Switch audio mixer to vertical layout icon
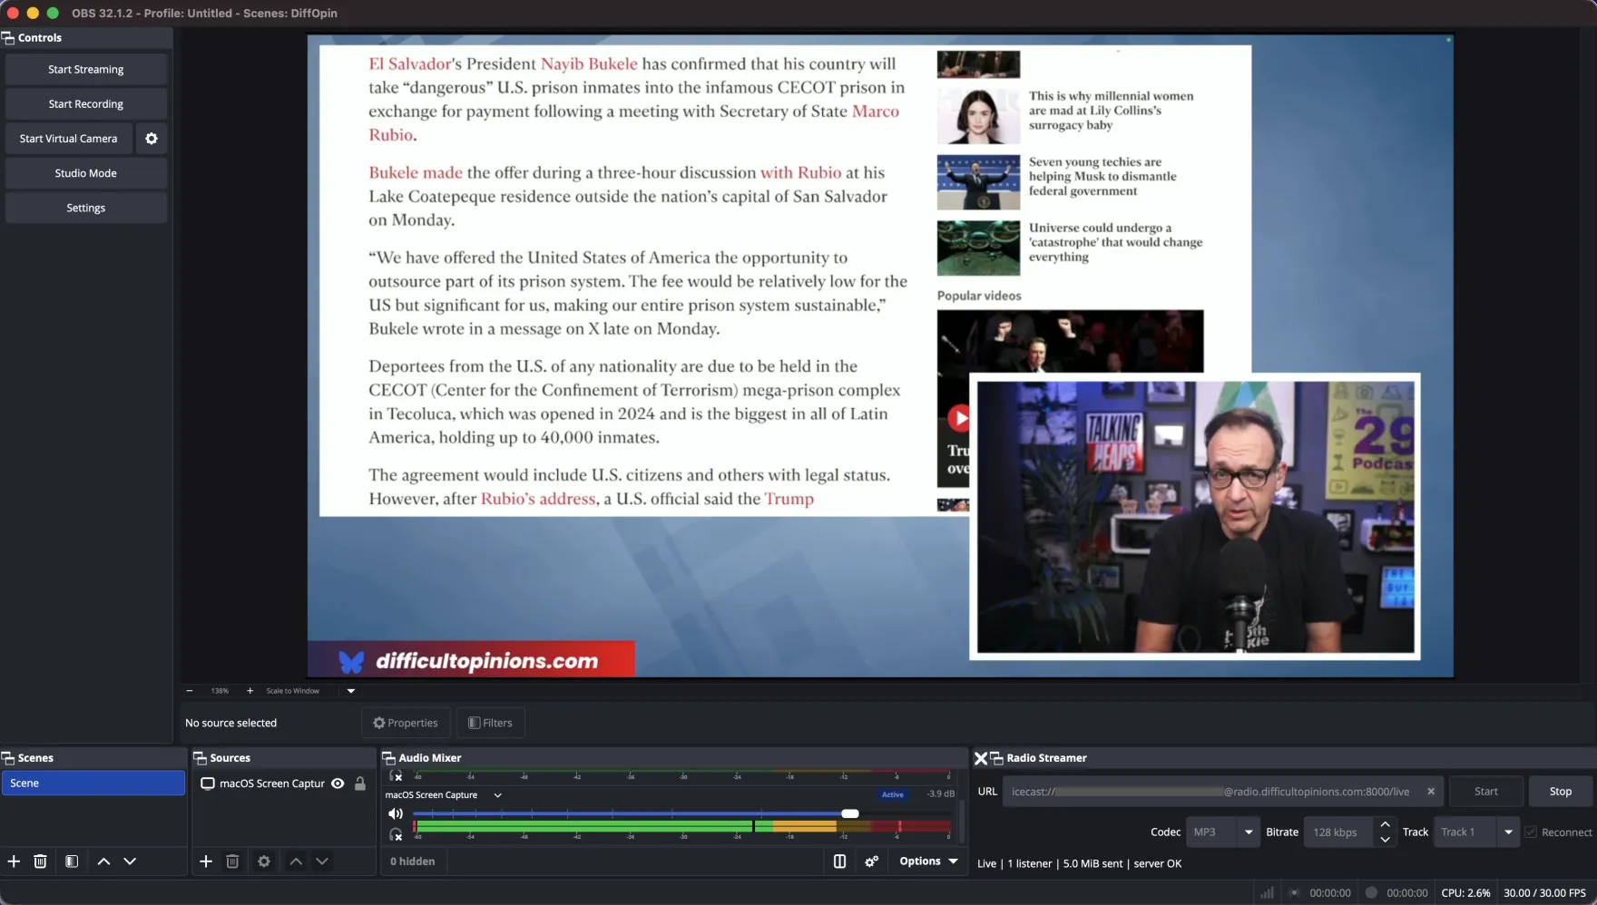The image size is (1597, 905). [x=839, y=861]
